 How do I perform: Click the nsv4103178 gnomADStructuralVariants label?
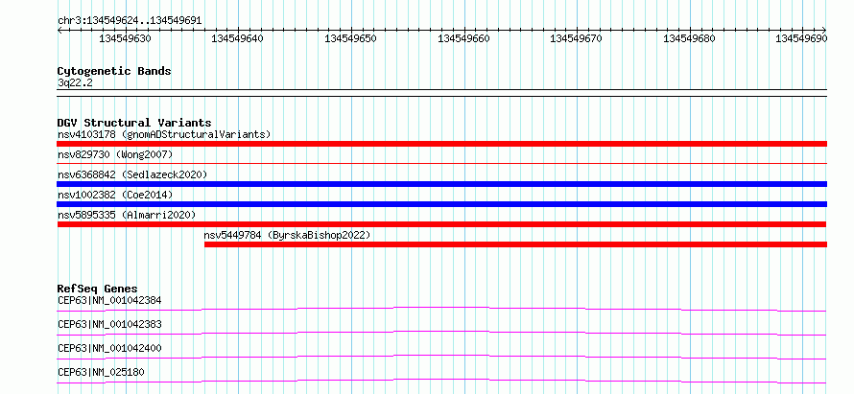click(x=164, y=134)
